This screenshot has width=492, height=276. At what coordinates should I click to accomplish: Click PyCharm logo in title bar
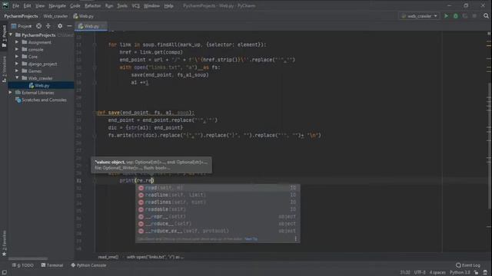[x=5, y=5]
